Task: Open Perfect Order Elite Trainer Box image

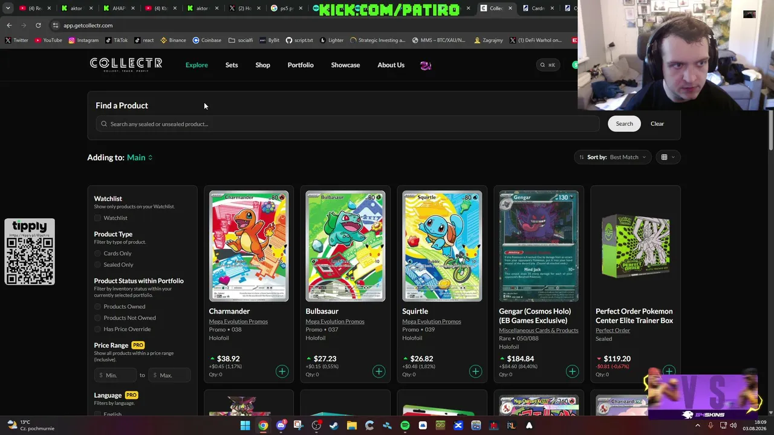Action: coord(636,246)
